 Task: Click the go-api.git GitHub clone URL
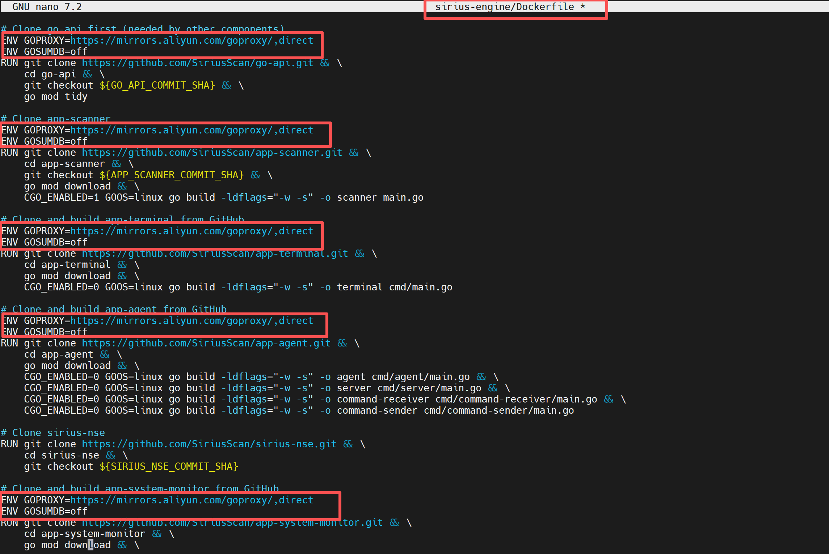pyautogui.click(x=197, y=63)
